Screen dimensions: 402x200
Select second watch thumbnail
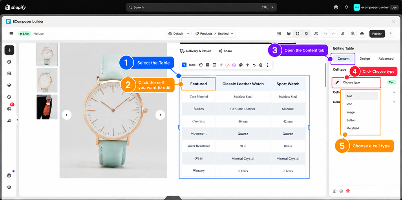coord(47,80)
